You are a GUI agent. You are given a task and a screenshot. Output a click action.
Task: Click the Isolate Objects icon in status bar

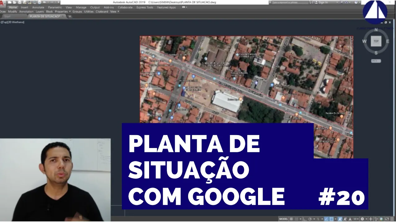click(376, 219)
